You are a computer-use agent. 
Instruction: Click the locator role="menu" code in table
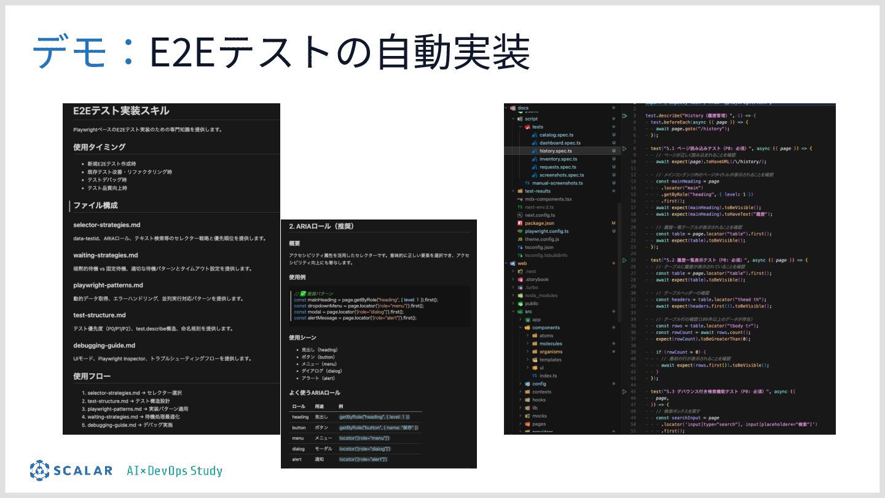click(365, 438)
